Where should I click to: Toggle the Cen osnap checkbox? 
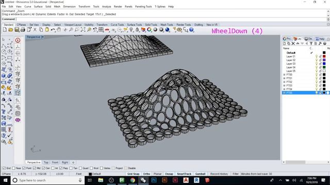43,168
